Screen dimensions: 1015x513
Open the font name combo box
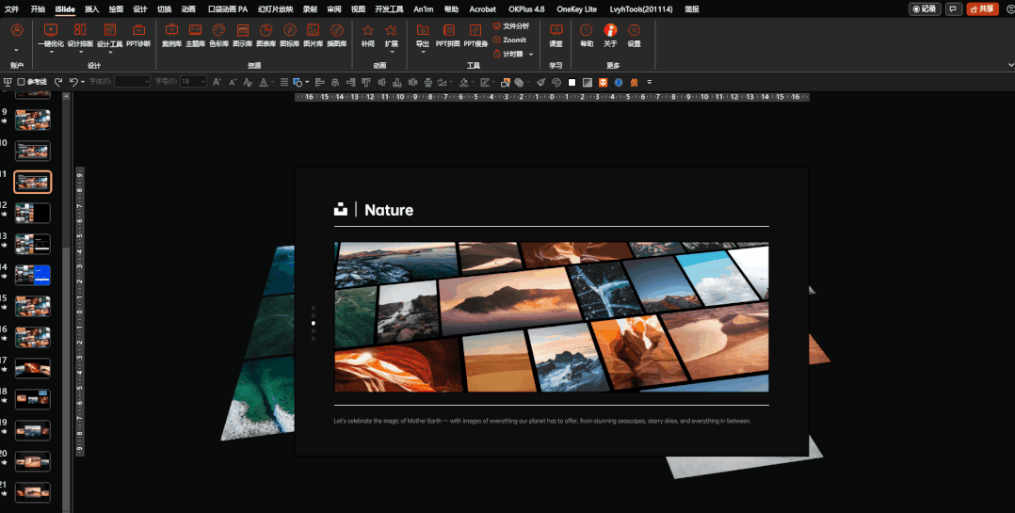[x=132, y=82]
